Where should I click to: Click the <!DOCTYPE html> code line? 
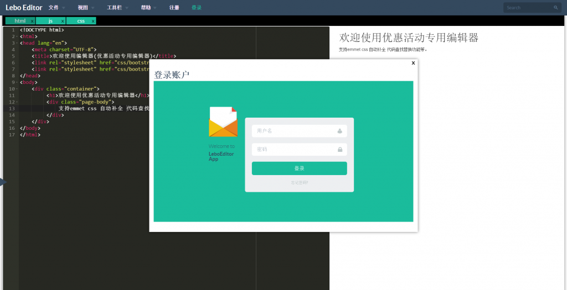point(42,30)
